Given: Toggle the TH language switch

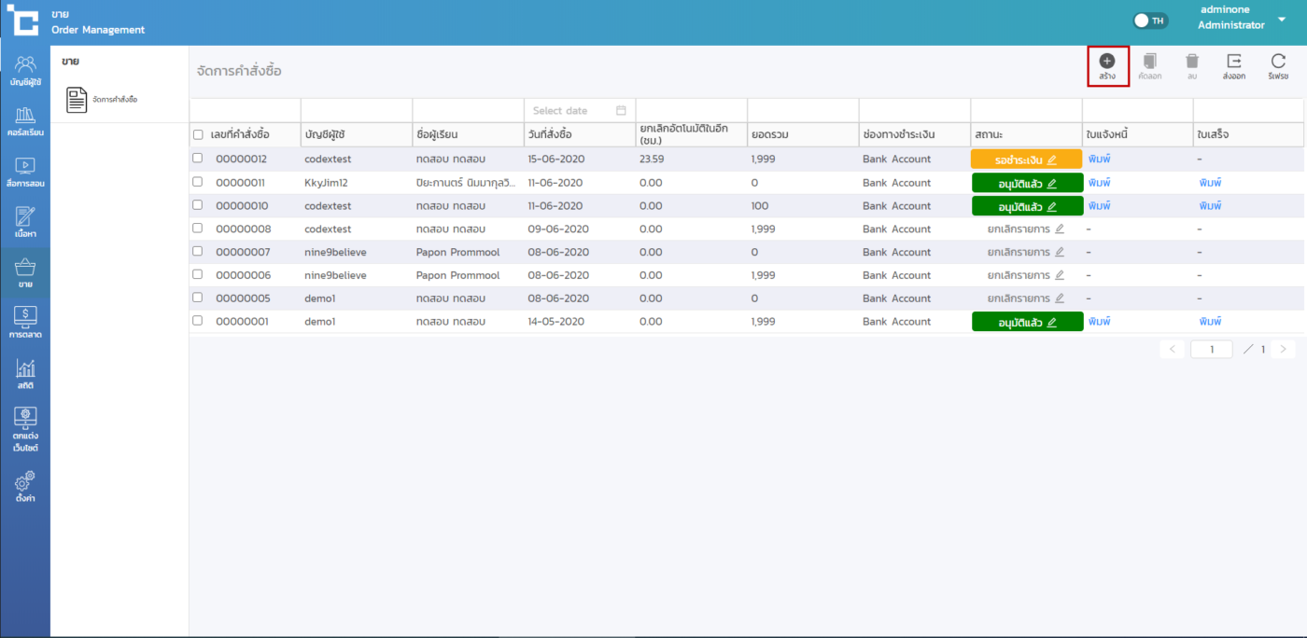Looking at the screenshot, I should point(1150,21).
